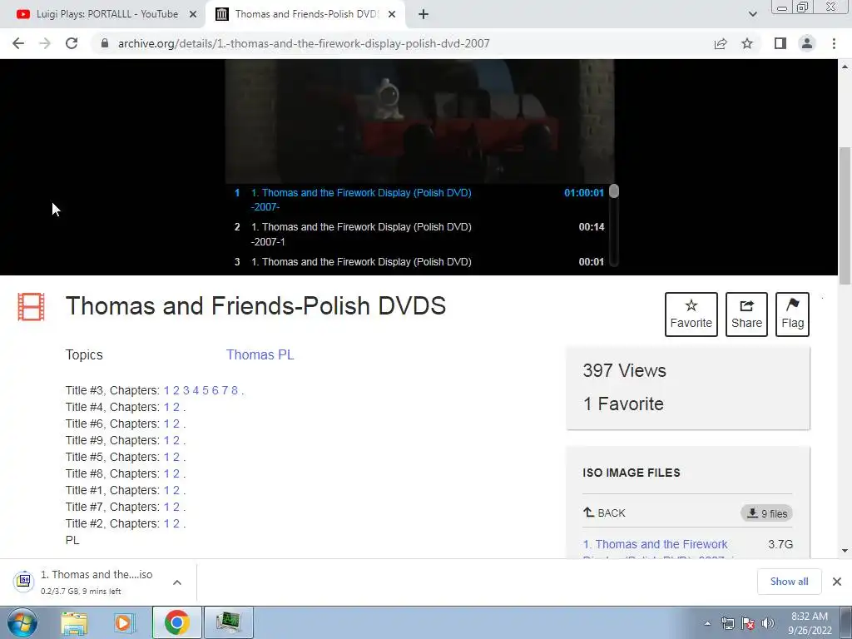The height and width of the screenshot is (639, 852).
Task: Click the Favorite star button
Action: pyautogui.click(x=691, y=315)
